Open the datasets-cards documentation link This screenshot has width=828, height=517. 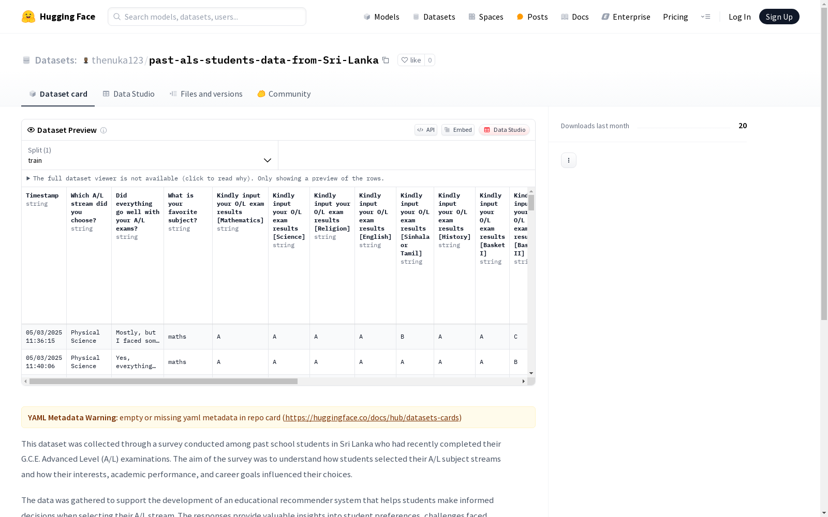coord(372,417)
